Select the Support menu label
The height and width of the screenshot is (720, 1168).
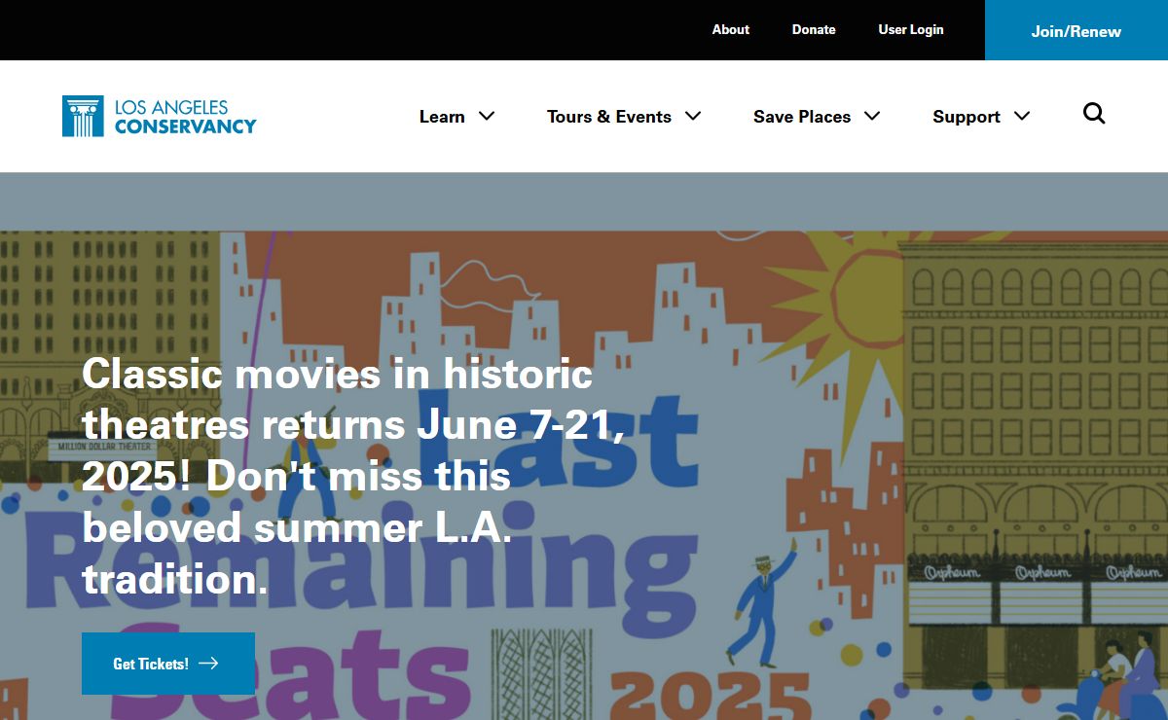[x=966, y=117]
